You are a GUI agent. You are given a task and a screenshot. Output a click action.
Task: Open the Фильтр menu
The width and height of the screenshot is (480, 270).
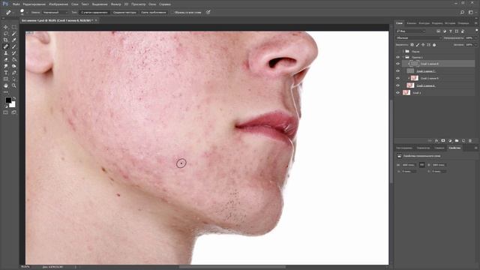tap(116, 4)
